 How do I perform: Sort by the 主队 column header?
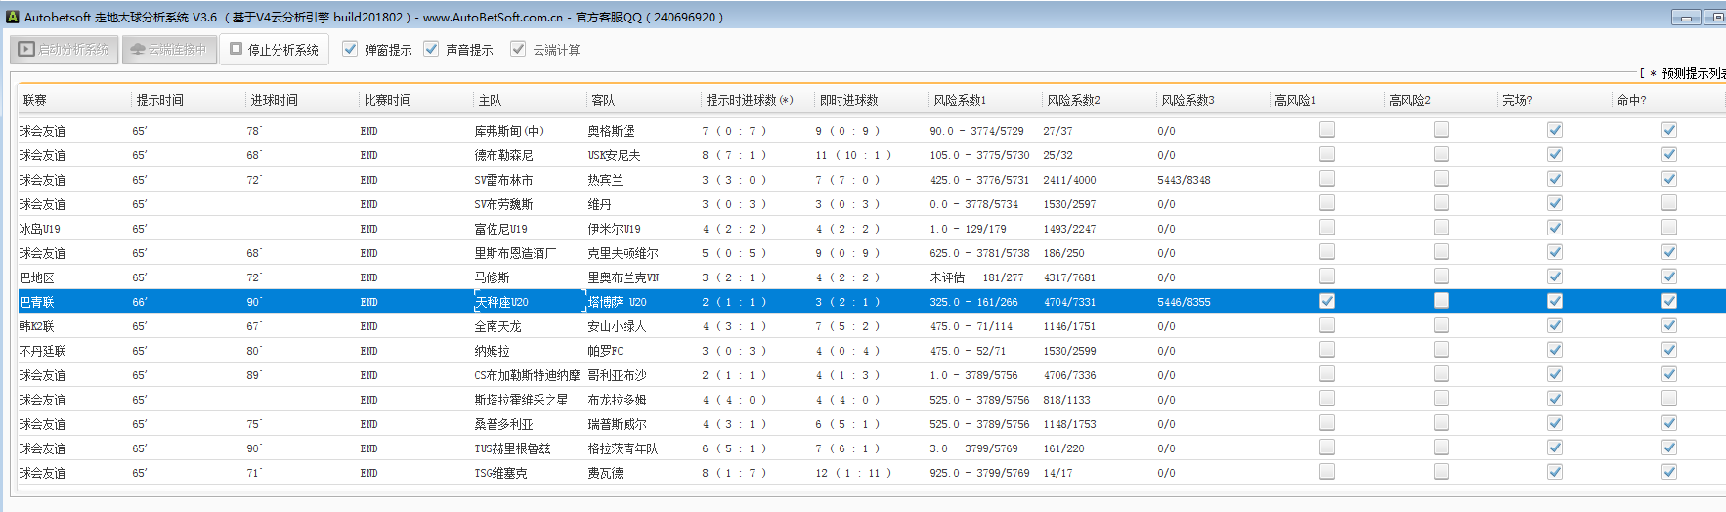(490, 100)
